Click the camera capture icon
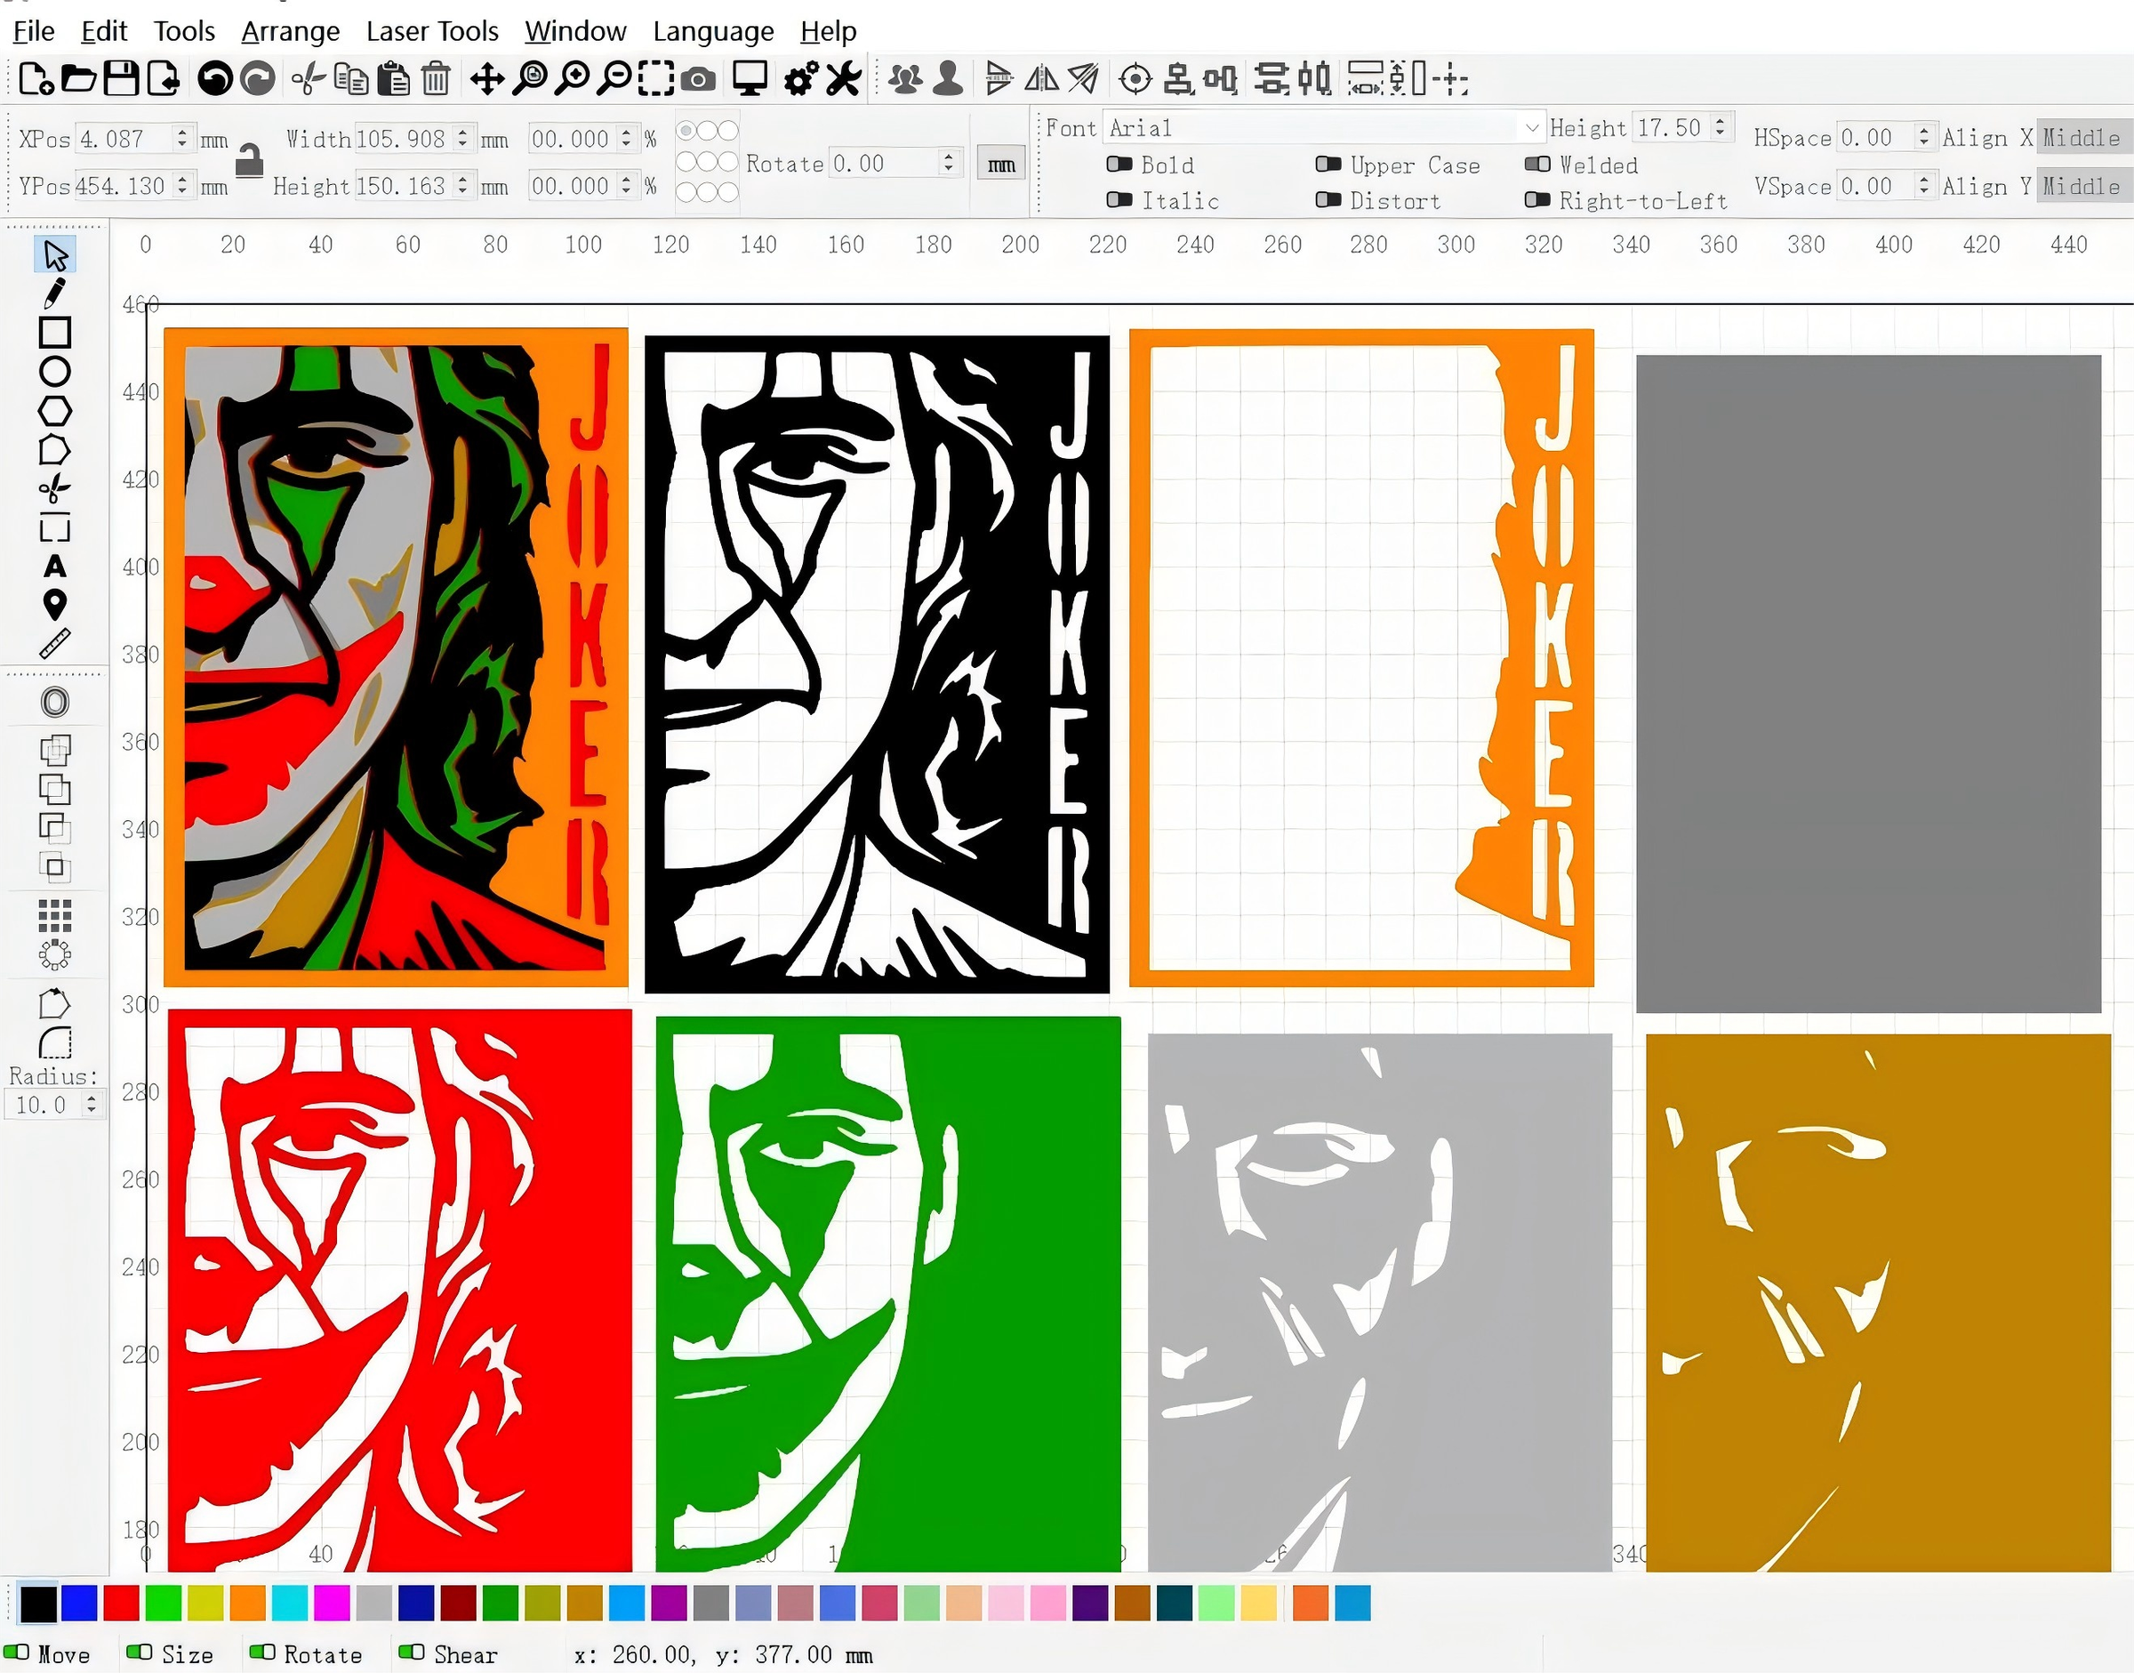This screenshot has width=2134, height=1673. coord(697,79)
